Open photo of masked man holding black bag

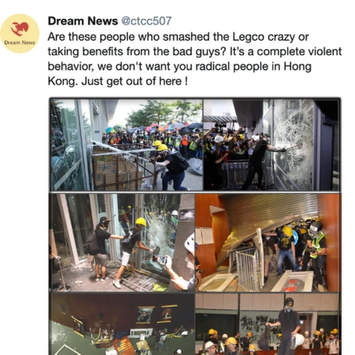pos(267,324)
